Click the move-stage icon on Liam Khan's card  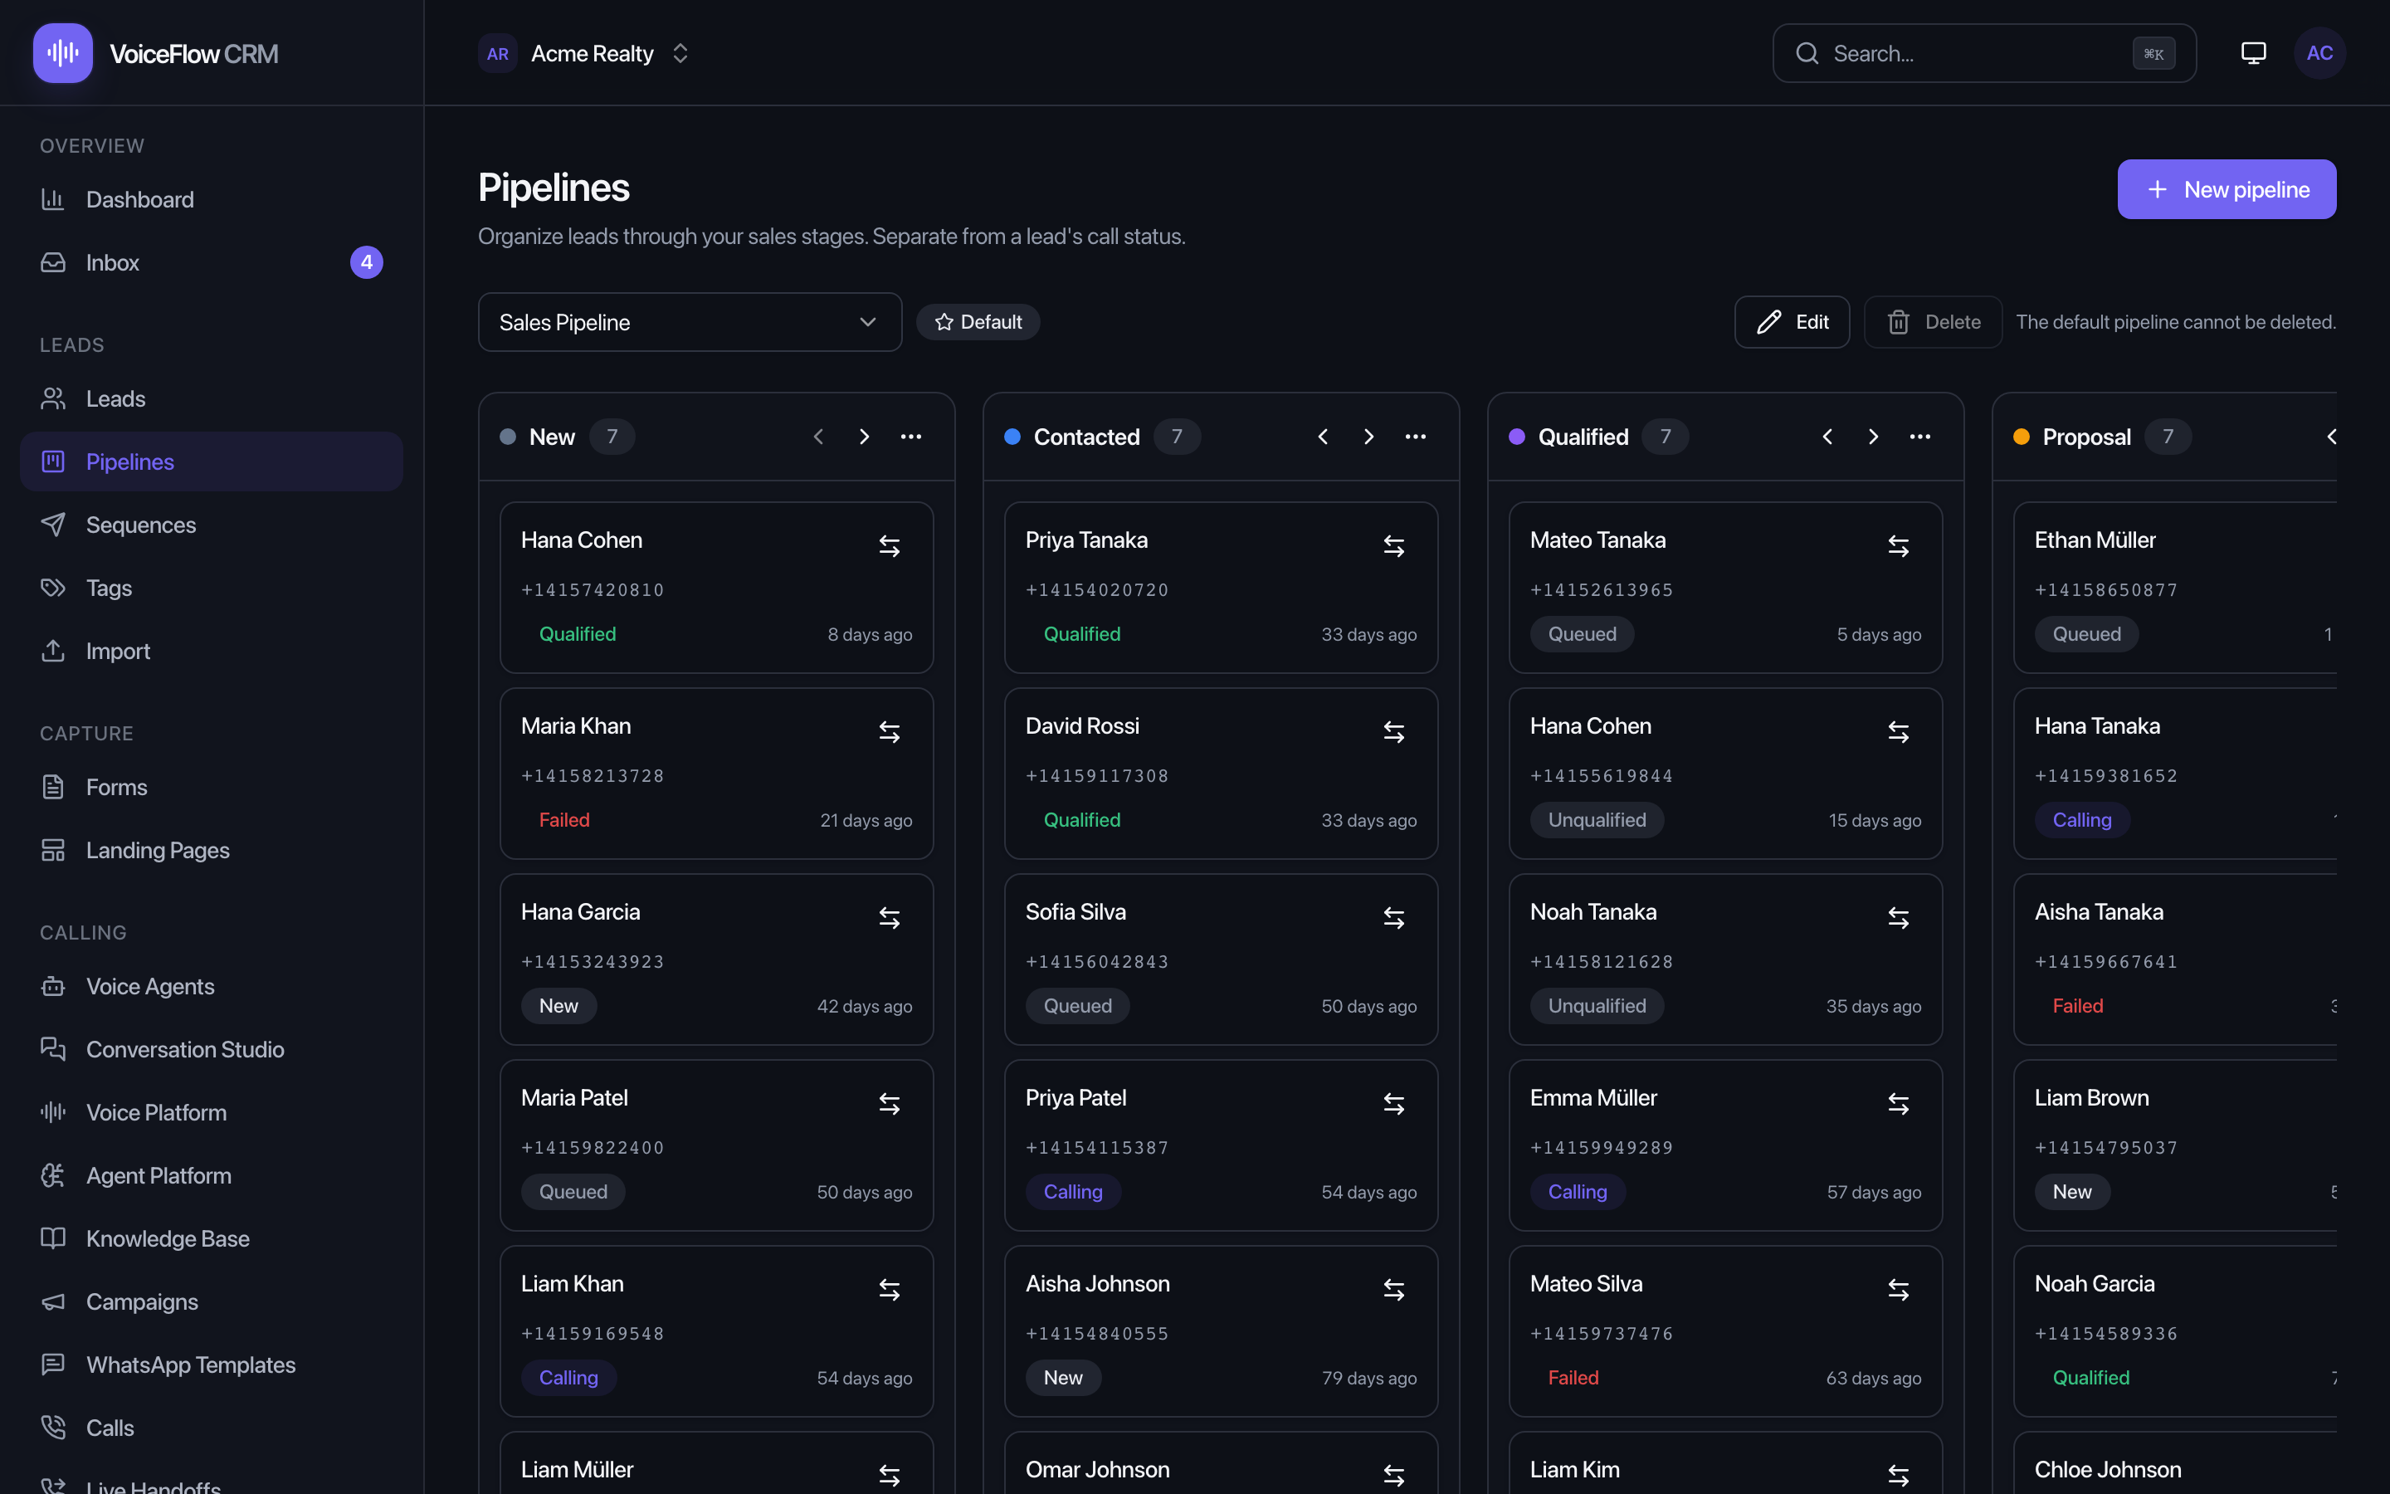[x=889, y=1288]
